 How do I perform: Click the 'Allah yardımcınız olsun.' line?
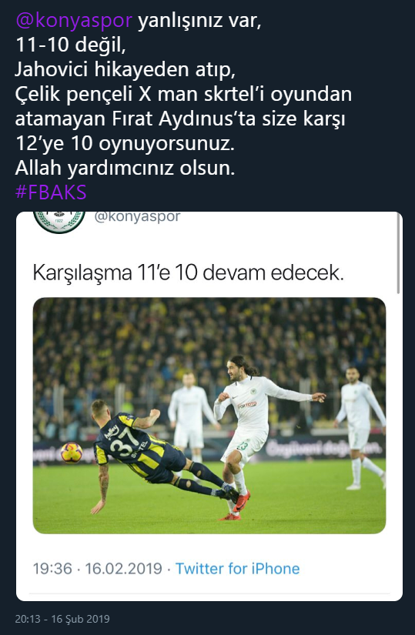click(125, 168)
